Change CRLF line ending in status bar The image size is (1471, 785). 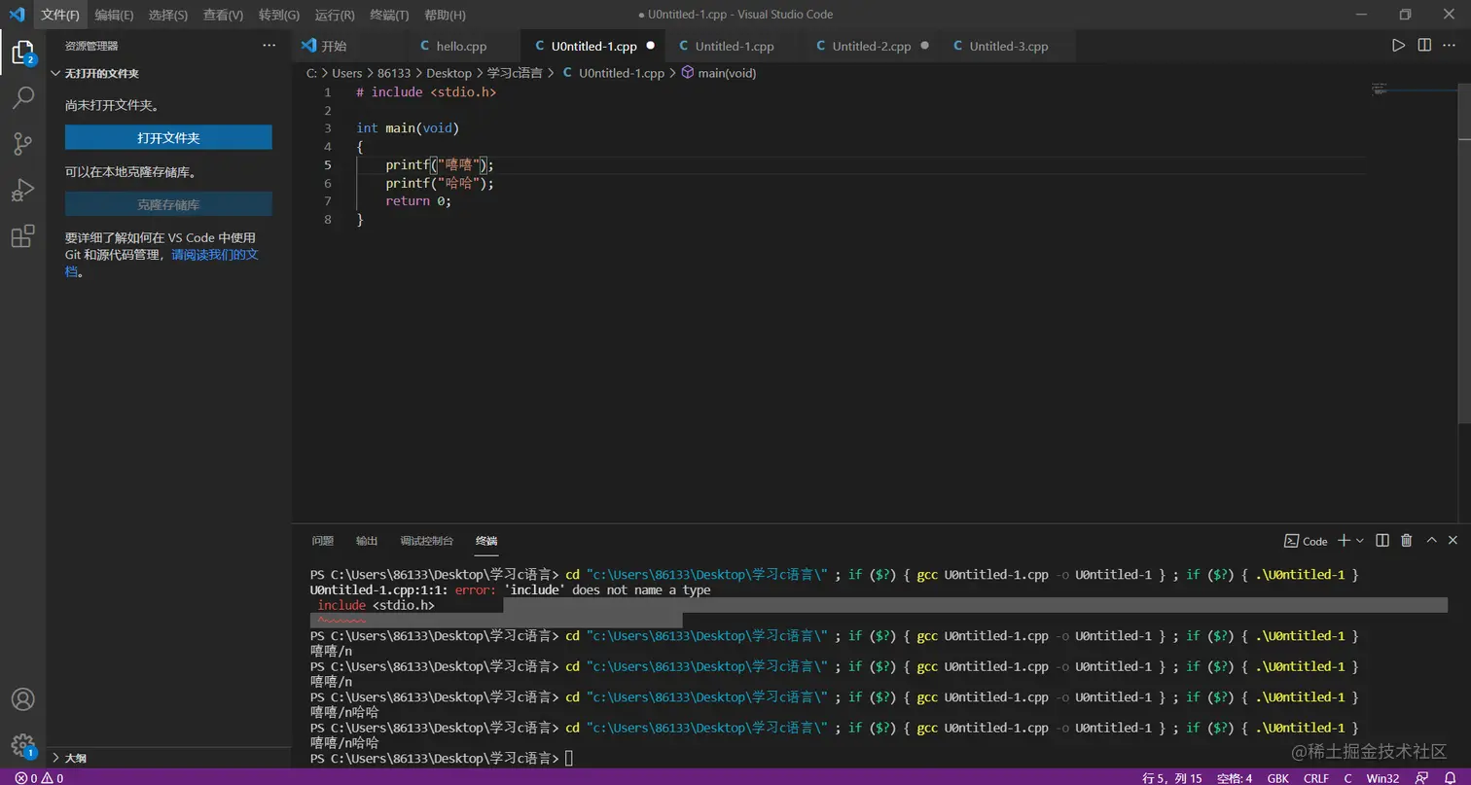point(1315,778)
